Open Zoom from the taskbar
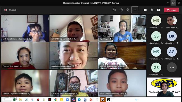This screenshot has width=182, height=102. click(x=67, y=99)
